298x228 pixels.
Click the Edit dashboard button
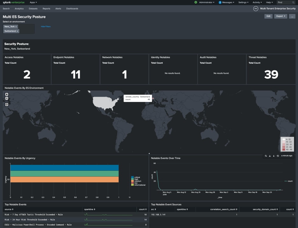pos(268,16)
